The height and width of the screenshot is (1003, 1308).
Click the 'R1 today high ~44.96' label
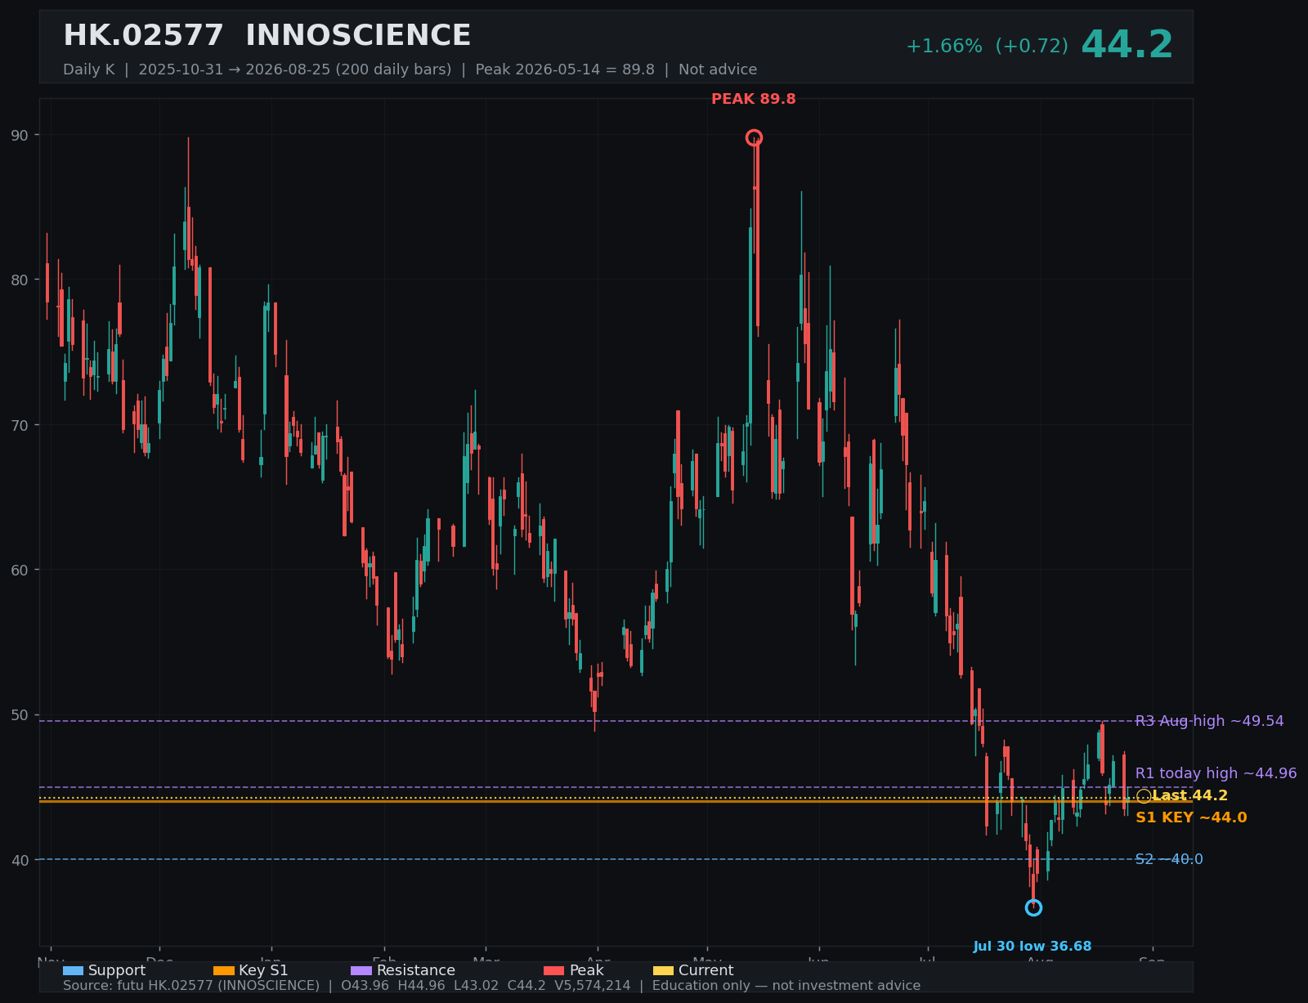click(x=1216, y=773)
